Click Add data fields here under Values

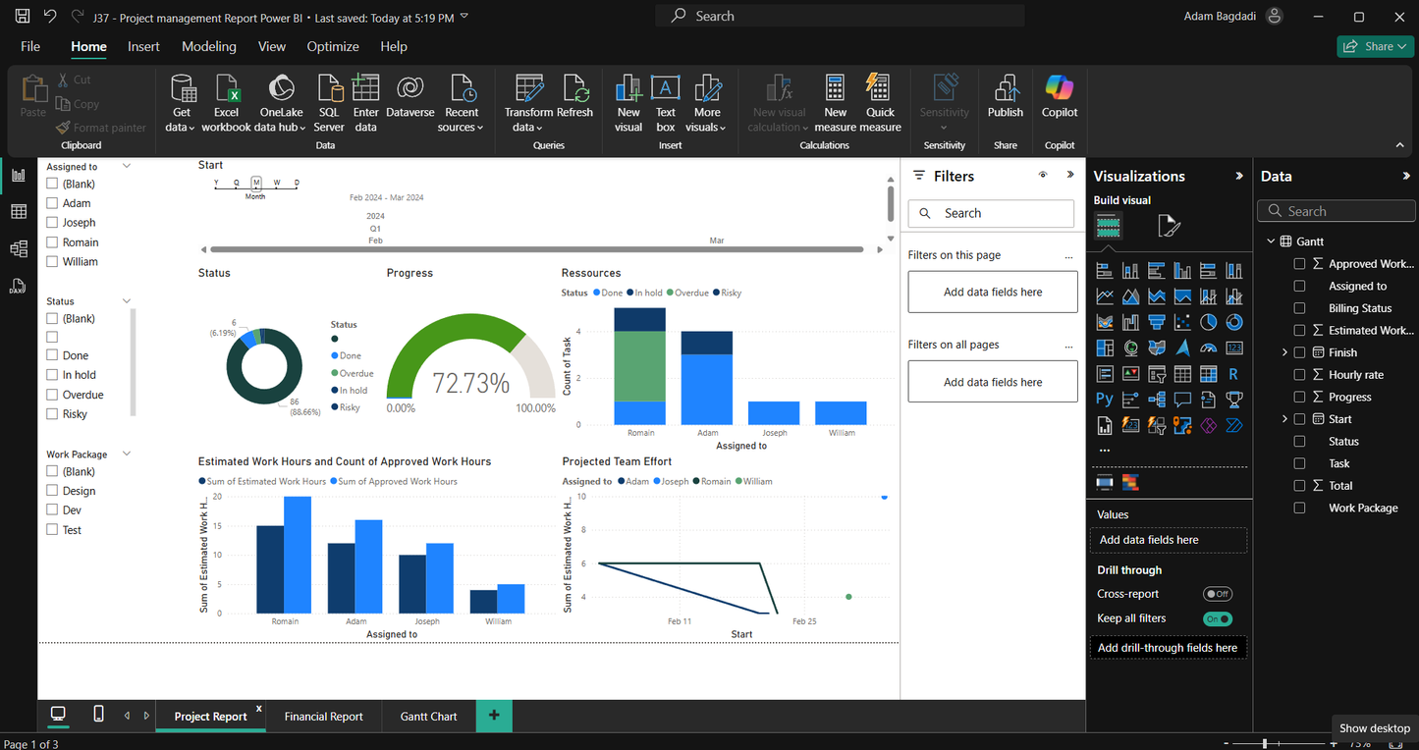point(1169,539)
